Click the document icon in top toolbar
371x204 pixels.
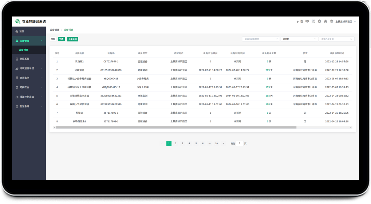[302, 21]
